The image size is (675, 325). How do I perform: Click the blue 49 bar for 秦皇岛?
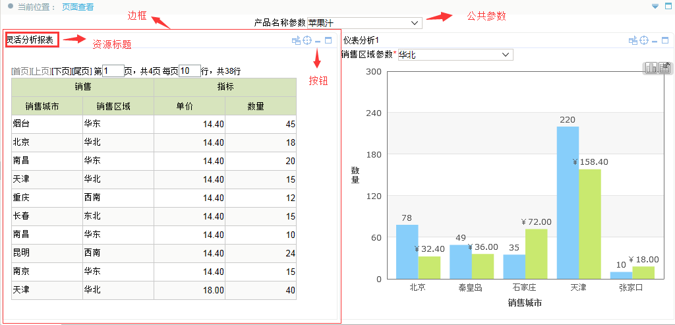[x=461, y=262]
